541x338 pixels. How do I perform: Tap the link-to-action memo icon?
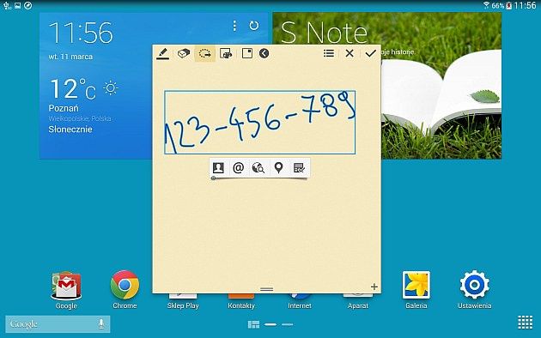pos(226,53)
